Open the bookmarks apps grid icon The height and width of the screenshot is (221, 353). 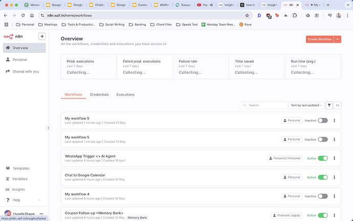[x=6, y=25]
